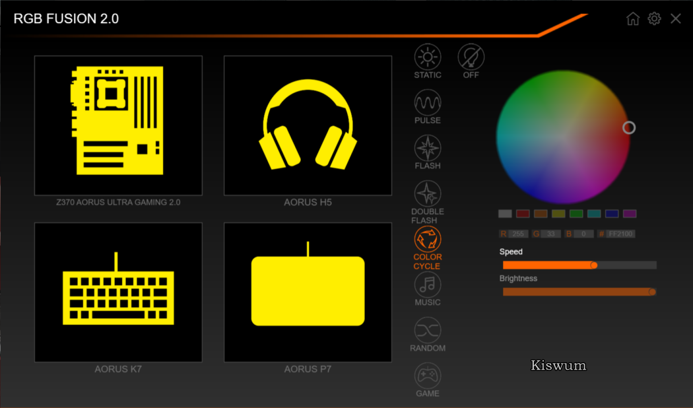Screen dimensions: 693x408
Task: Pick the red color swatch
Action: tap(523, 214)
